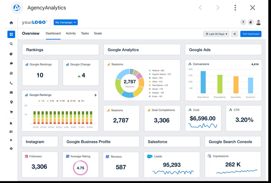Click the Referral - 602 legend entry
Image resolution: width=271 pixels, height=183 pixels.
tap(157, 71)
